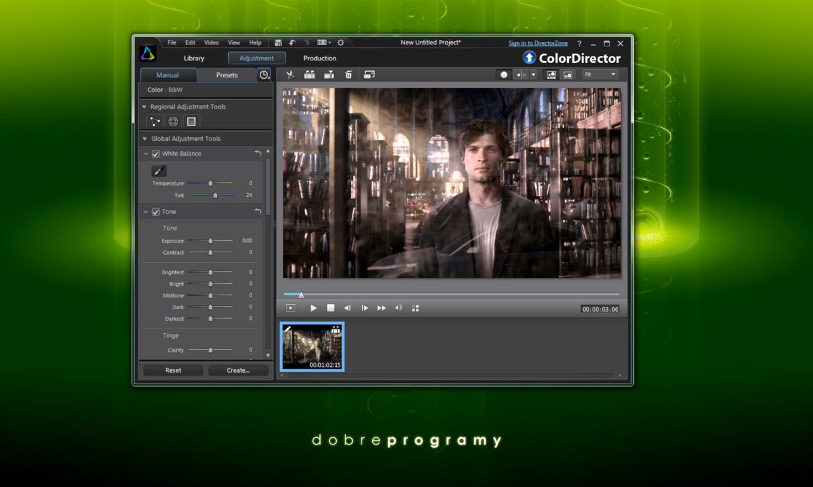Click the fast forward button
This screenshot has height=487, width=813.
click(x=382, y=308)
